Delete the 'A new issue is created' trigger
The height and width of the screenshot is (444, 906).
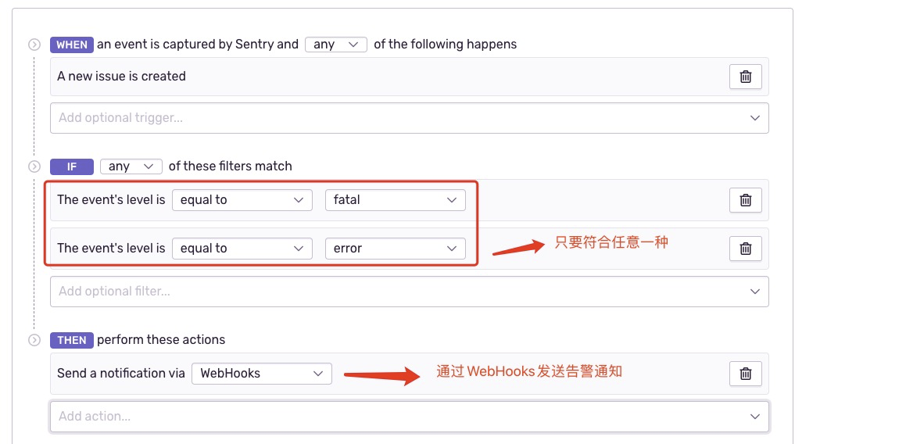click(745, 77)
